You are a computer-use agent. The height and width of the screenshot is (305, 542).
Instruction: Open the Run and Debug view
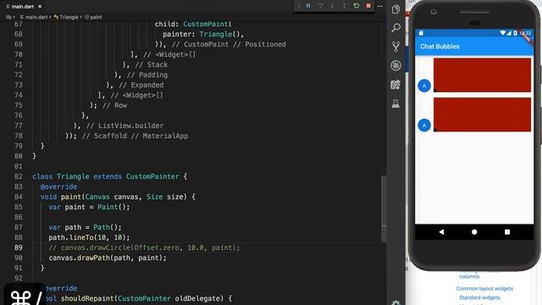pyautogui.click(x=395, y=65)
